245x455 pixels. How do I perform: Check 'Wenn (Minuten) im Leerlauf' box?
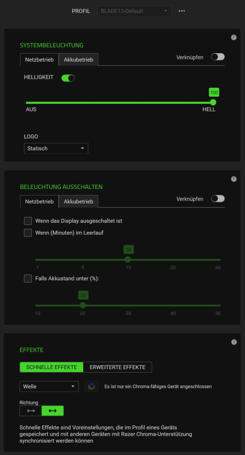click(x=28, y=233)
